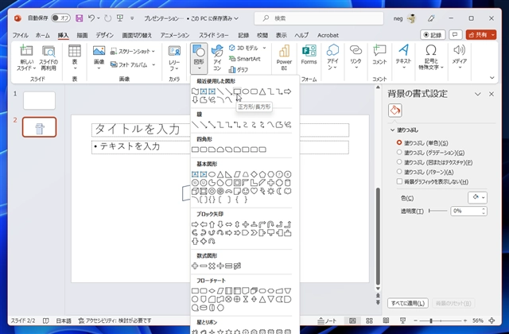509x334 pixels.
Task: Click the 検索 search box
Action: pos(318,18)
